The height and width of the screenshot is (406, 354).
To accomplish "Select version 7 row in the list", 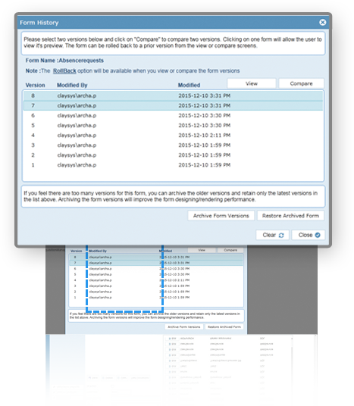I will click(173, 105).
